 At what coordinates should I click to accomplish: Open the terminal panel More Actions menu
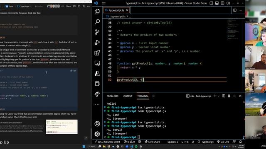coord(234,96)
